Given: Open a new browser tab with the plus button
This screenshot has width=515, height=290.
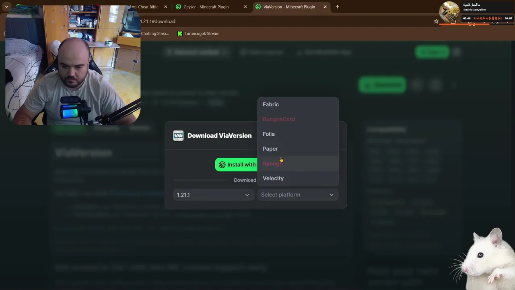Looking at the screenshot, I should point(337,7).
